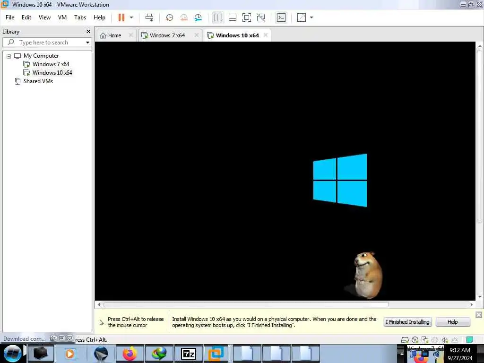Viewport: 484px width, 363px height.
Task: Open the File menu
Action: tap(10, 17)
